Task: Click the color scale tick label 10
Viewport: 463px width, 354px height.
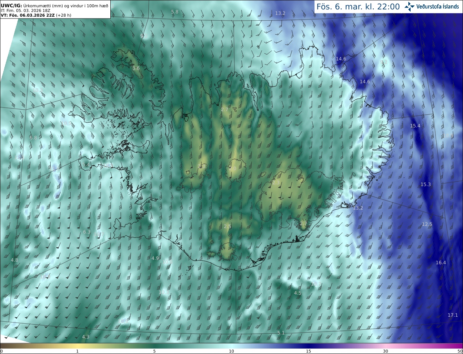Action: (x=231, y=351)
